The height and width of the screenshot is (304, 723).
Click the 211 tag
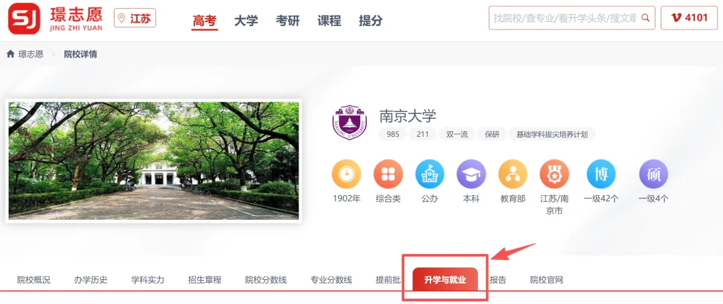[x=422, y=134]
